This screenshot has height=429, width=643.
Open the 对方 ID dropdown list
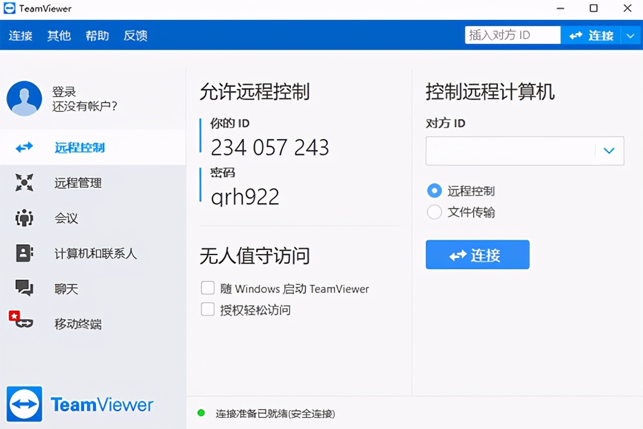(x=609, y=151)
